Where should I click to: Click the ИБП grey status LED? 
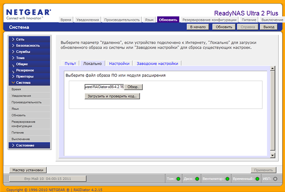point(275,179)
